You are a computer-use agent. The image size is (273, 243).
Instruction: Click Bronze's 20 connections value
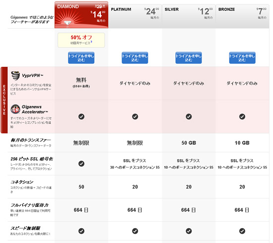tap(242, 187)
